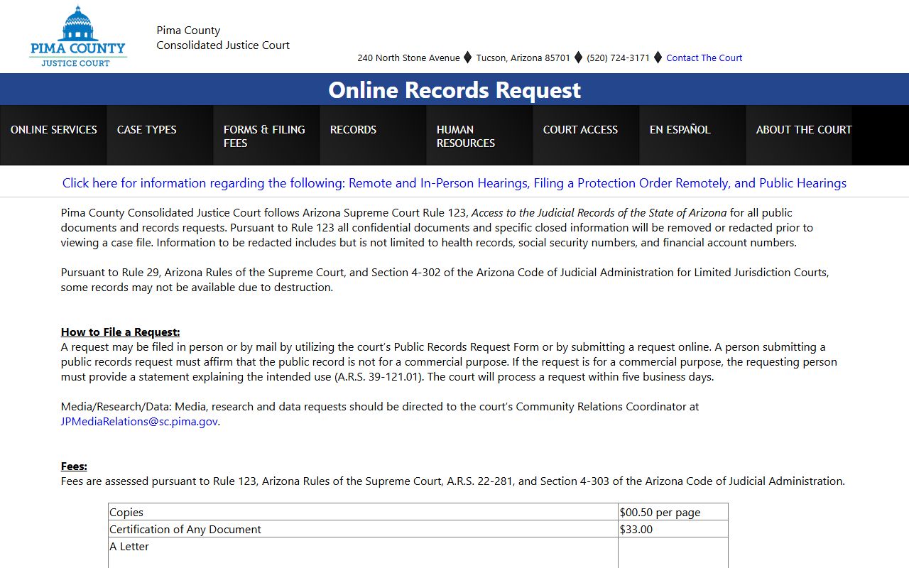909x568 pixels.
Task: Select the 'A Letter' table cell
Action: tap(363, 553)
